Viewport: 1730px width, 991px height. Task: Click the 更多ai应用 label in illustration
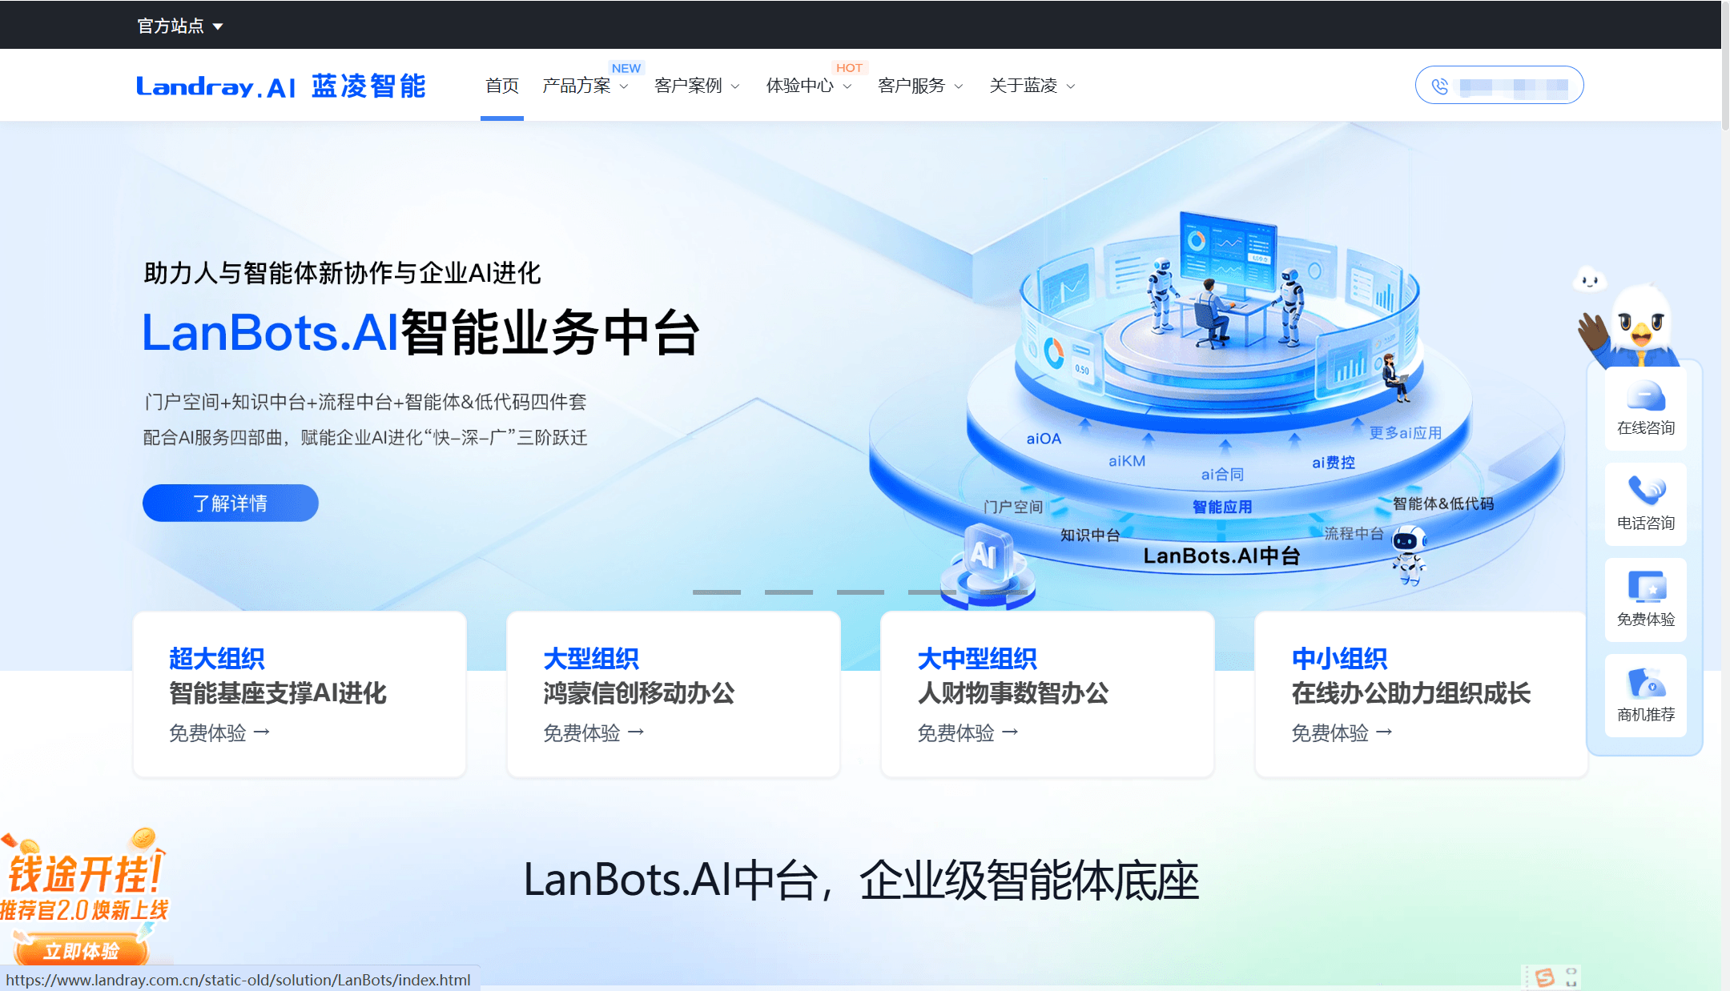(1406, 433)
